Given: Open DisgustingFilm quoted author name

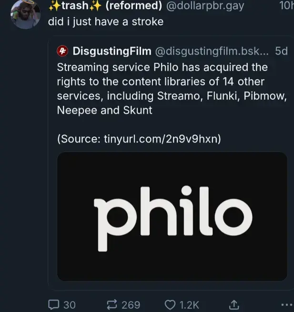Looking at the screenshot, I should coord(112,51).
